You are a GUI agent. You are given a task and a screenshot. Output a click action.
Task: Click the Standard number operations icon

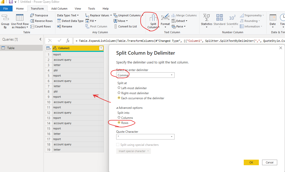[x=219, y=17]
